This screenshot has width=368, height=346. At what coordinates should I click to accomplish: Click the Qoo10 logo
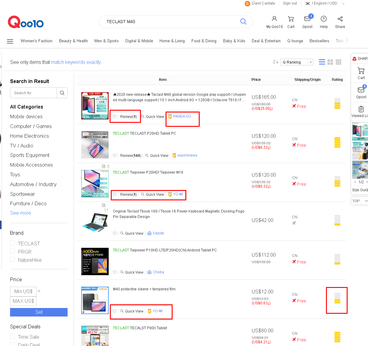point(26,22)
